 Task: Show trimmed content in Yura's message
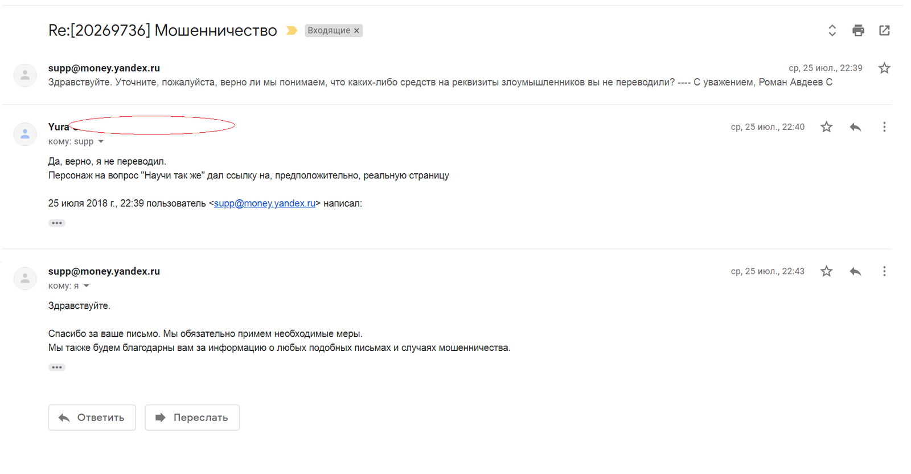pos(57,223)
